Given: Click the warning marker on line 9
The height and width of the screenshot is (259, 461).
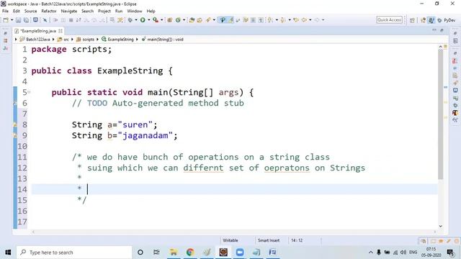Looking at the screenshot, I should pyautogui.click(x=14, y=136).
